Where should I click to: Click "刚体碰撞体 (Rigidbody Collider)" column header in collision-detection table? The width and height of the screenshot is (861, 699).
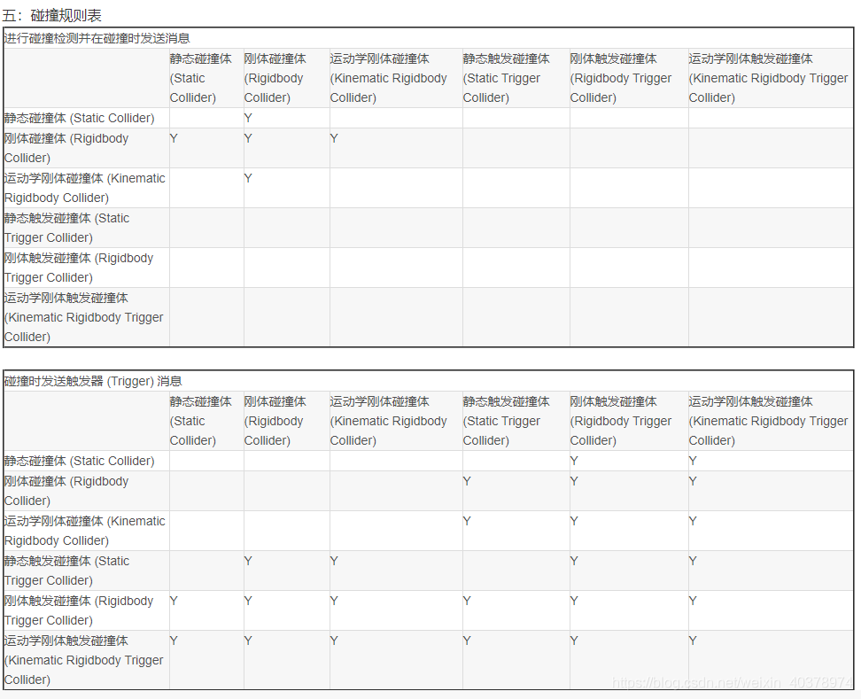pyautogui.click(x=275, y=78)
